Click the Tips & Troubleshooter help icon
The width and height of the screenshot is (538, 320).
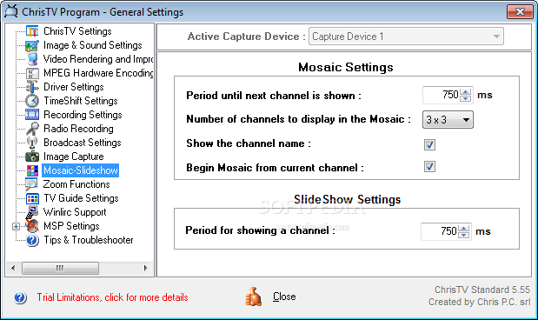click(x=32, y=240)
